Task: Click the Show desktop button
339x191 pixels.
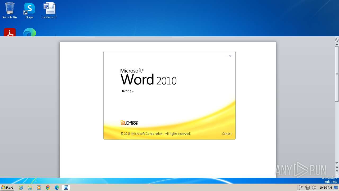Action: (x=336, y=188)
